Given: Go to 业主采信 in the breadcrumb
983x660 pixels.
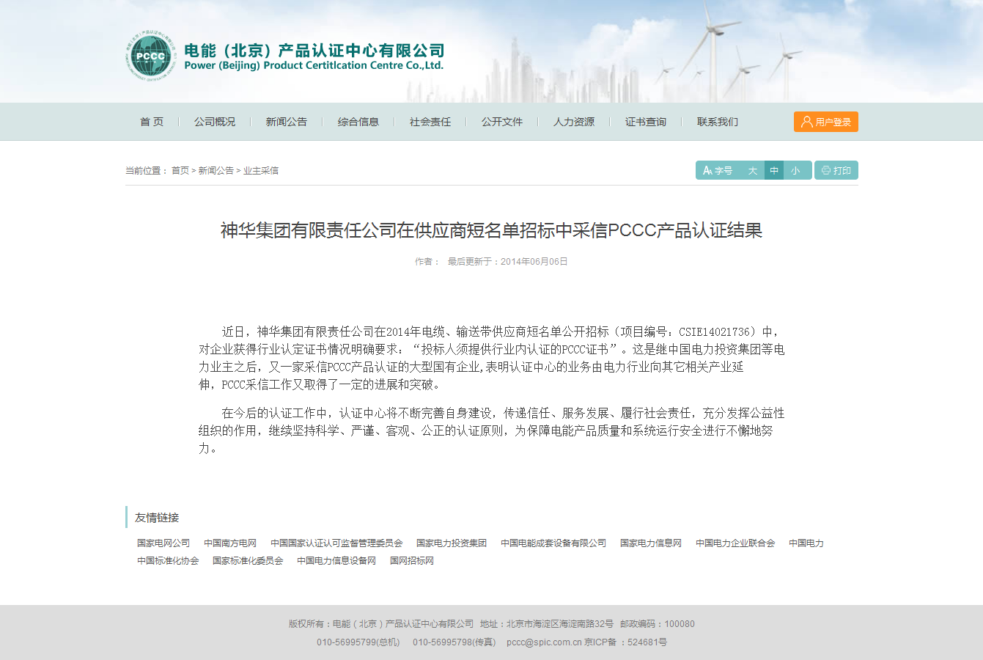Looking at the screenshot, I should [261, 170].
